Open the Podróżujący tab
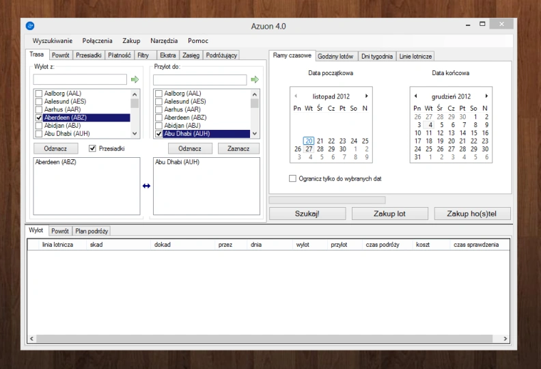 (221, 55)
